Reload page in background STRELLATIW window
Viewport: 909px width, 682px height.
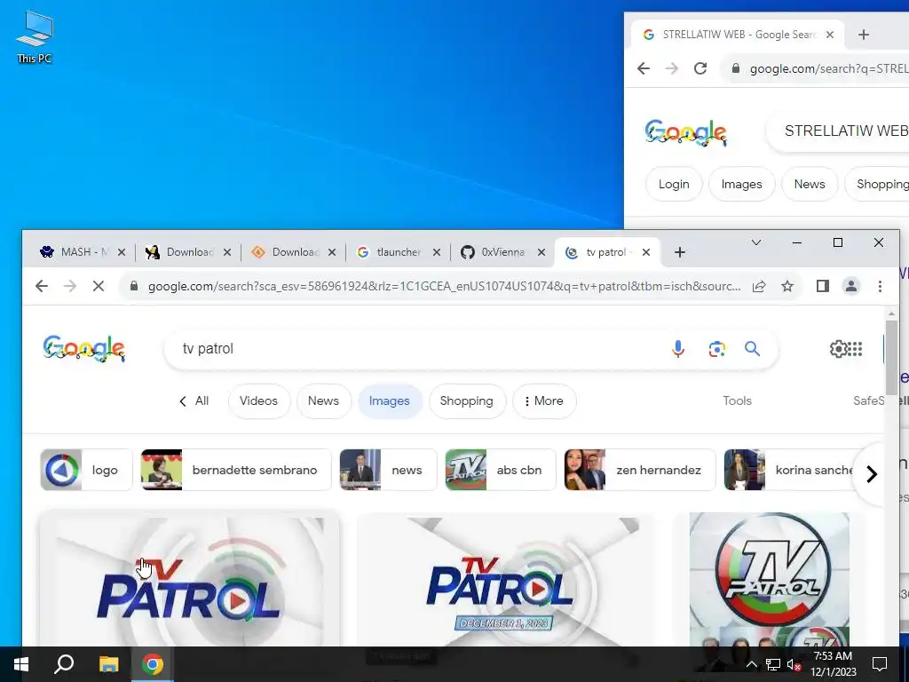click(x=700, y=68)
